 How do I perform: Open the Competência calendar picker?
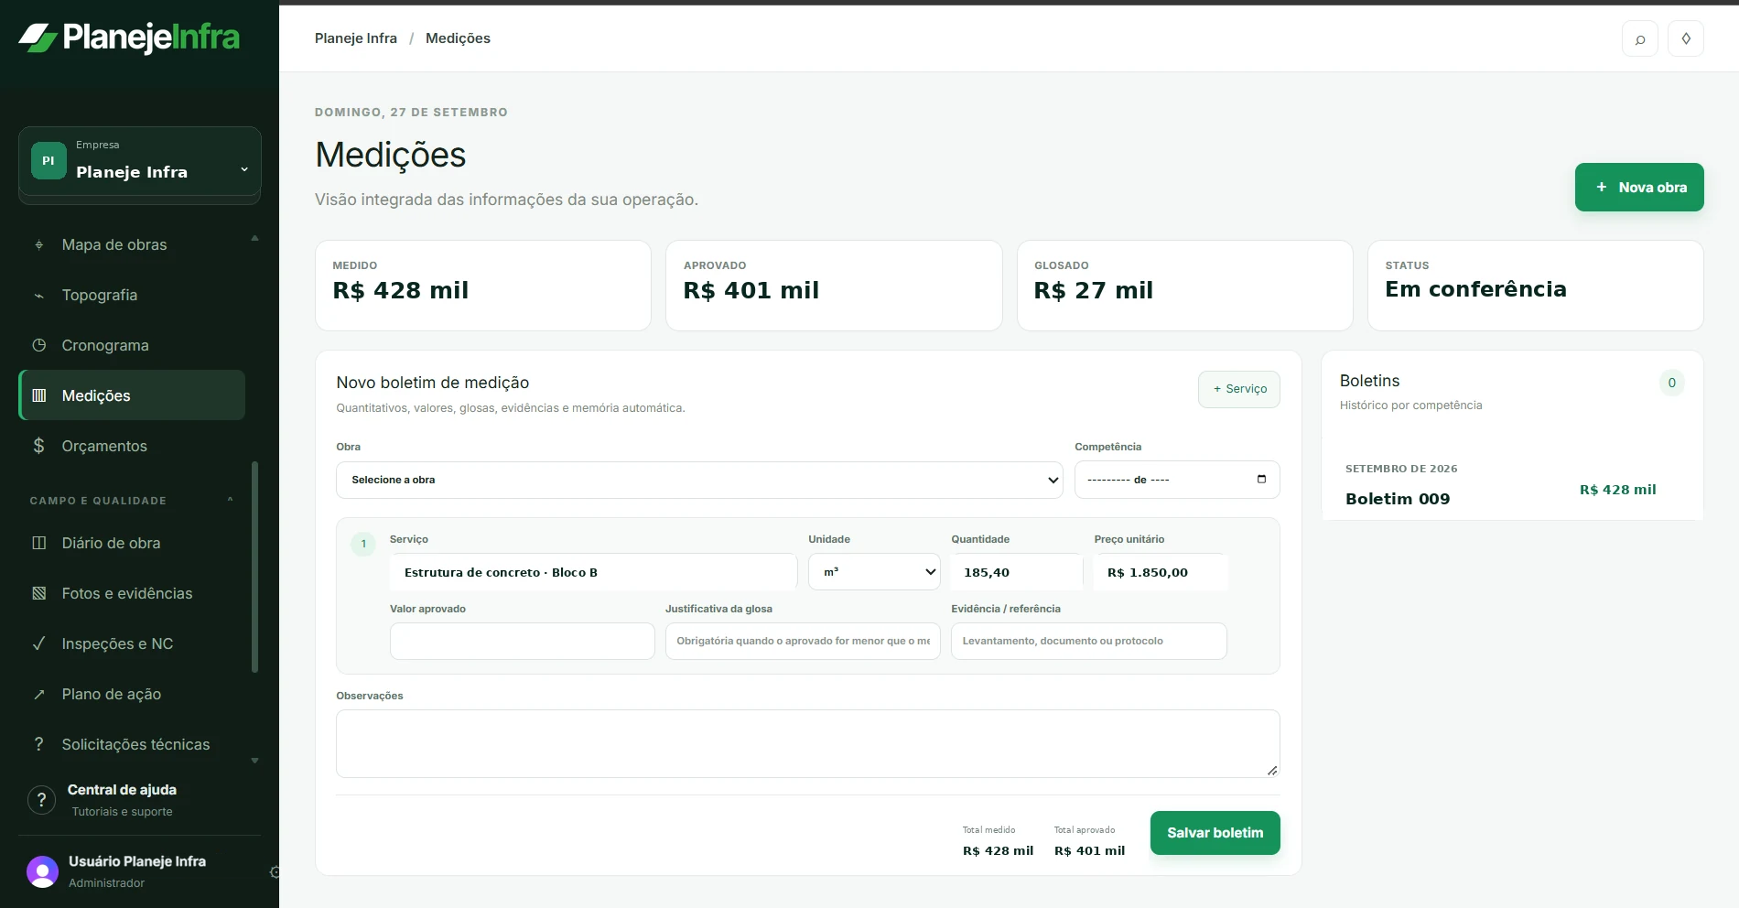click(x=1261, y=479)
